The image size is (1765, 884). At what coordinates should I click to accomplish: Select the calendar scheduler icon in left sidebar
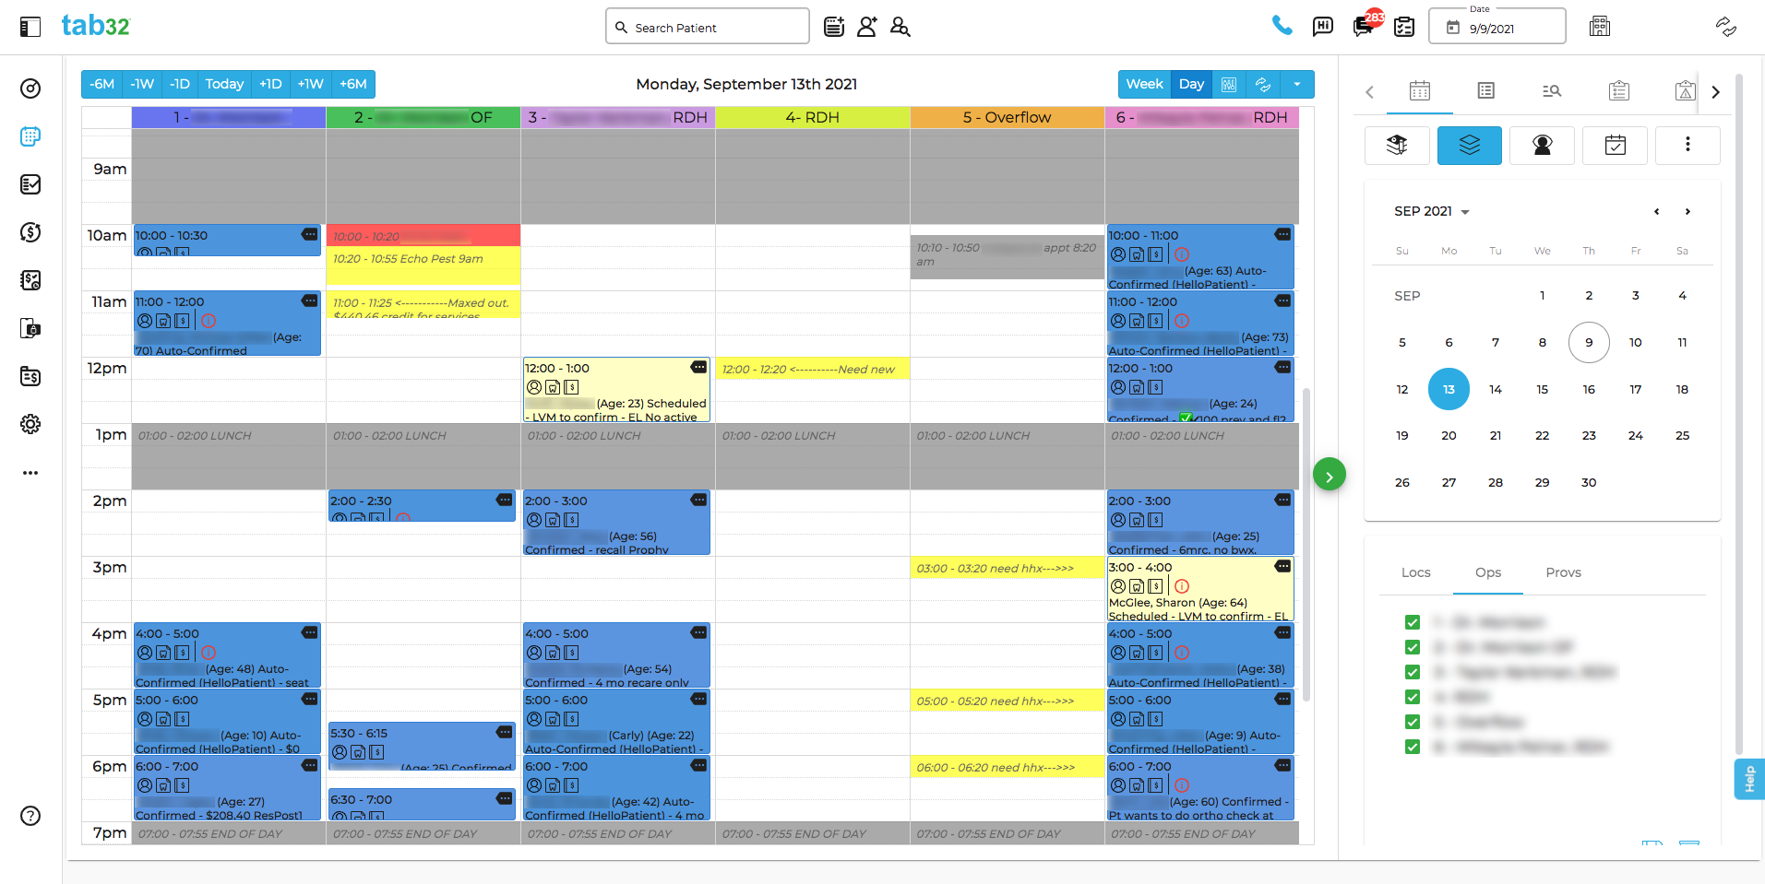[x=30, y=136]
